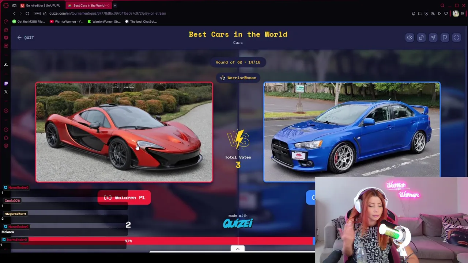Viewport: 468px width, 263px height.
Task: Open History clock in sidebar
Action: (6, 130)
